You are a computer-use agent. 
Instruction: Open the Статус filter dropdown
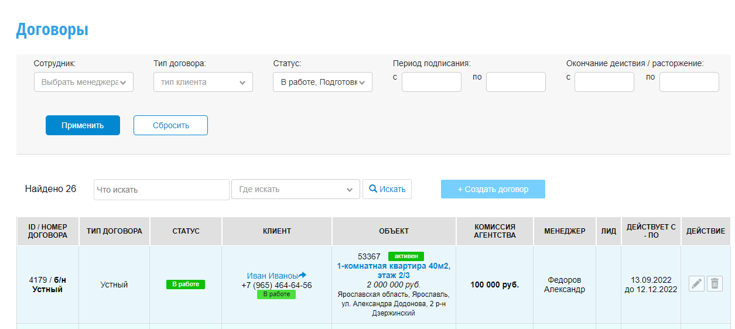coord(323,82)
